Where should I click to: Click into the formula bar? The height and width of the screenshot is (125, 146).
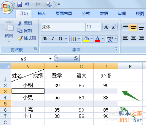tap(113, 58)
